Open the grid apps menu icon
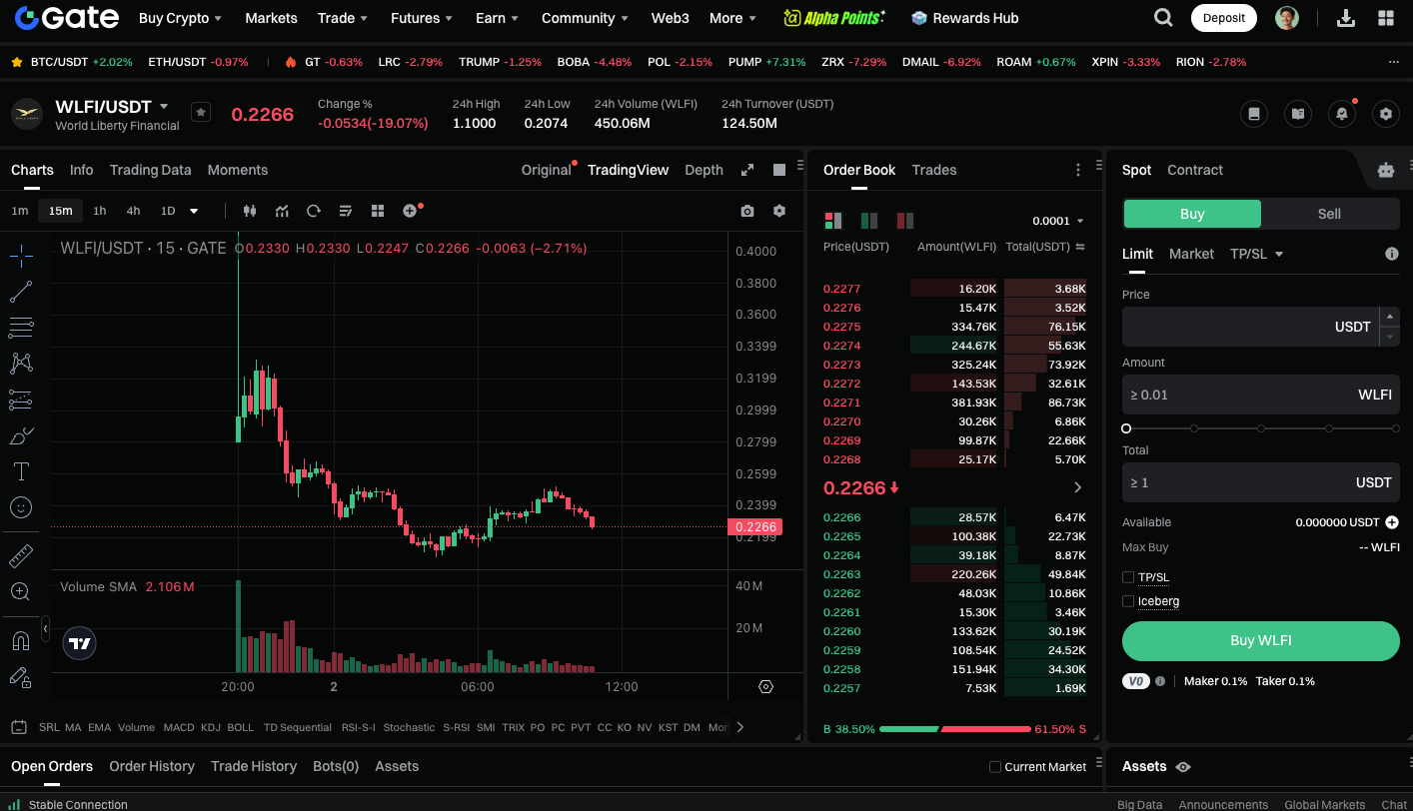This screenshot has height=811, width=1413. [1386, 18]
